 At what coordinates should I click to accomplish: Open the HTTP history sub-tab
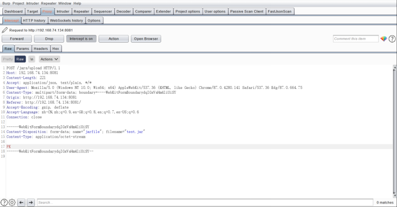point(34,21)
